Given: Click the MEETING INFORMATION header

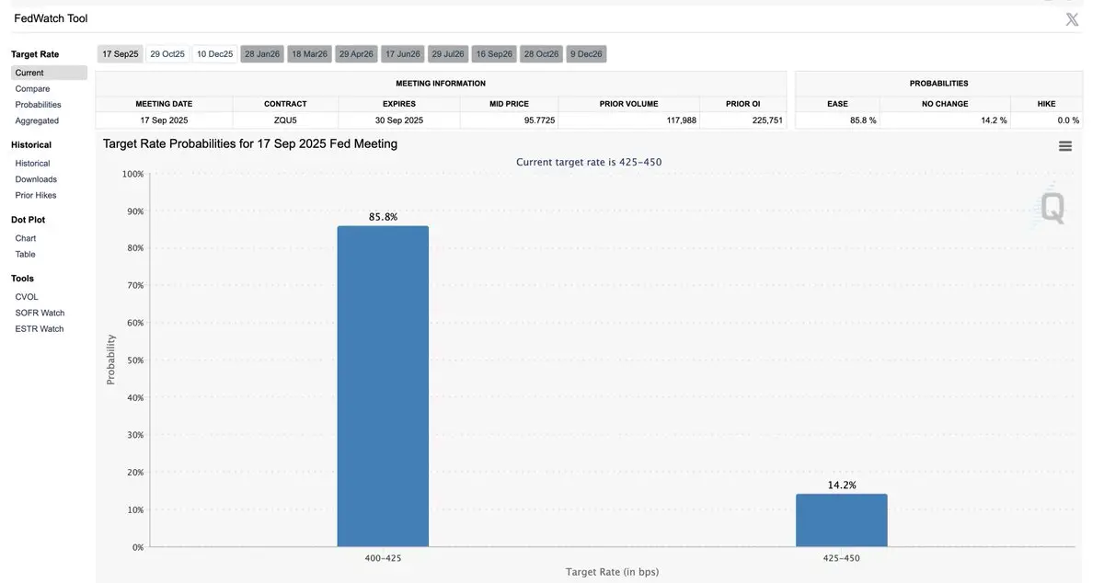Looking at the screenshot, I should pos(441,84).
